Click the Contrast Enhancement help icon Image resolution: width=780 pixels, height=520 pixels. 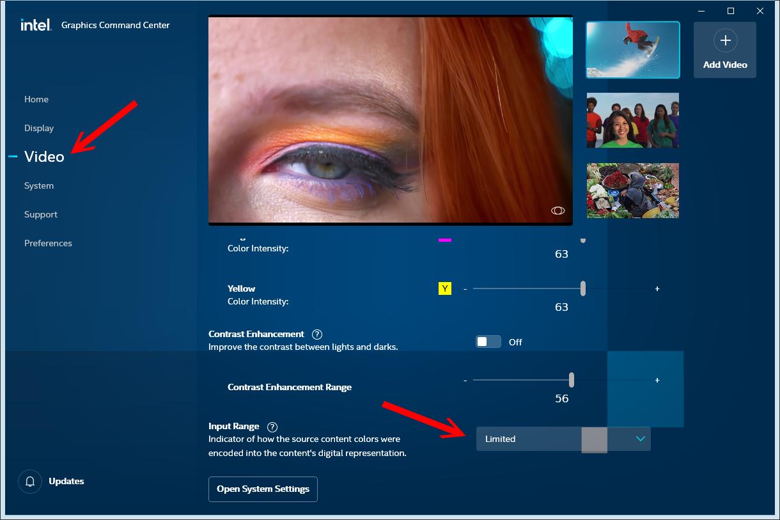coord(317,334)
